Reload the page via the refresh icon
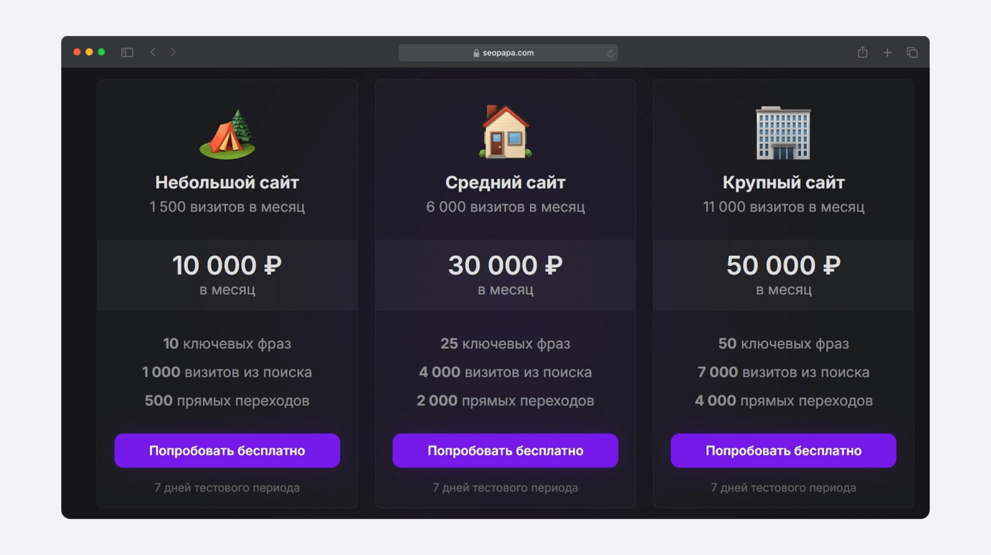 (x=610, y=53)
